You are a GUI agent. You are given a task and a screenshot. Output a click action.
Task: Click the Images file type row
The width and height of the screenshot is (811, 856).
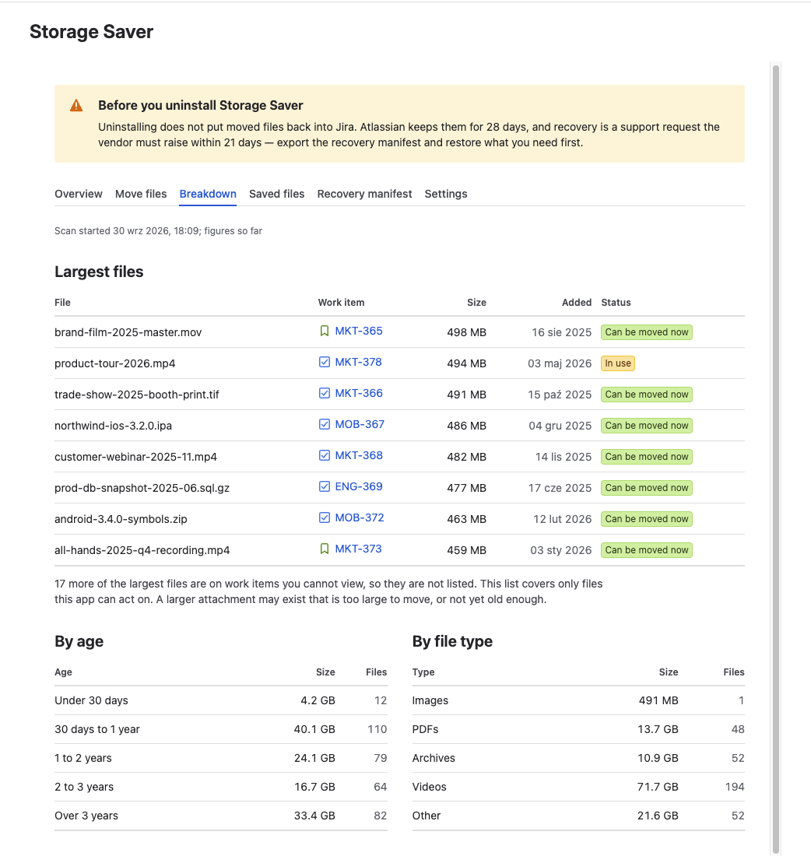click(578, 700)
